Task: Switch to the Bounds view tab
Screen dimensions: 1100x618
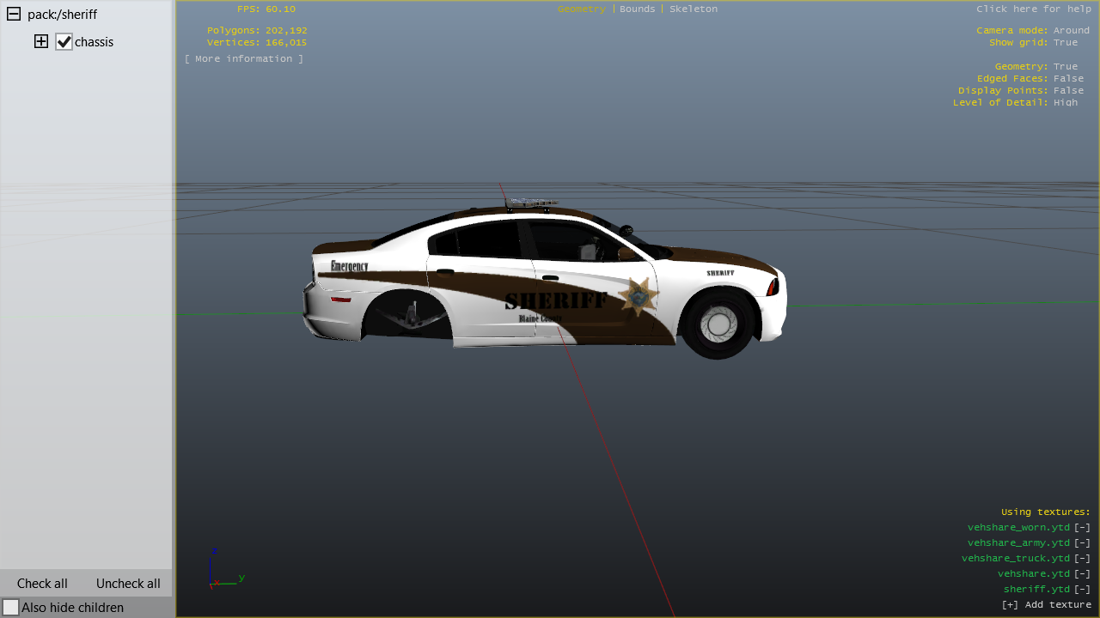Action: (x=637, y=9)
